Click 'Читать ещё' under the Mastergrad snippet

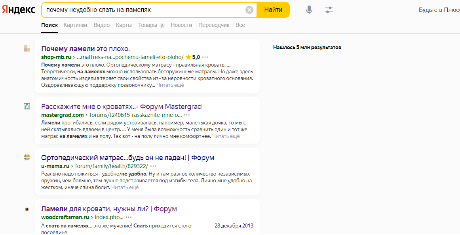click(x=226, y=136)
